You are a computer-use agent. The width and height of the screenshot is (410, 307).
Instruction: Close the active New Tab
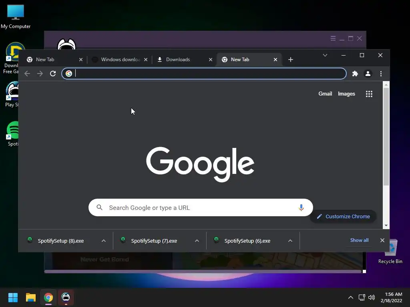pyautogui.click(x=275, y=60)
